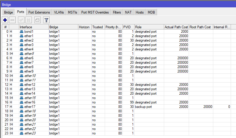Select the Ports tab
The image size is (236, 138).
(21, 12)
